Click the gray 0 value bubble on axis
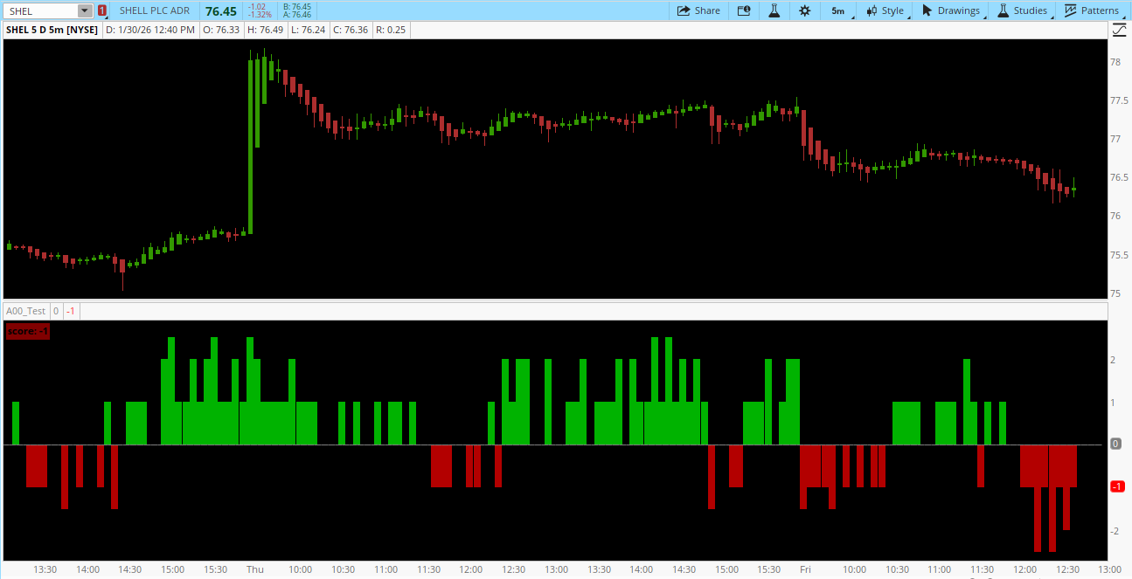This screenshot has width=1132, height=579. (x=1115, y=444)
